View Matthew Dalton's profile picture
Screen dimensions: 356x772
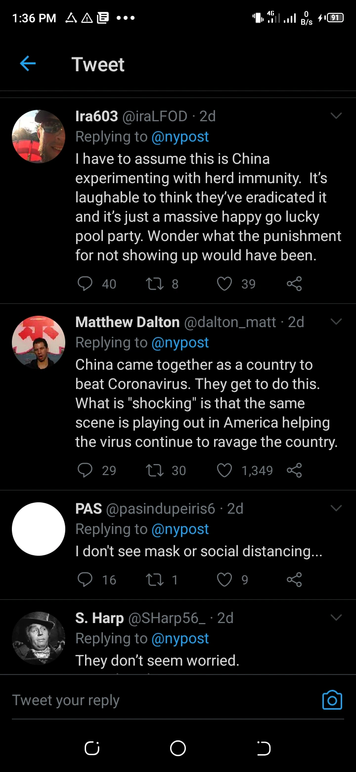click(x=39, y=342)
